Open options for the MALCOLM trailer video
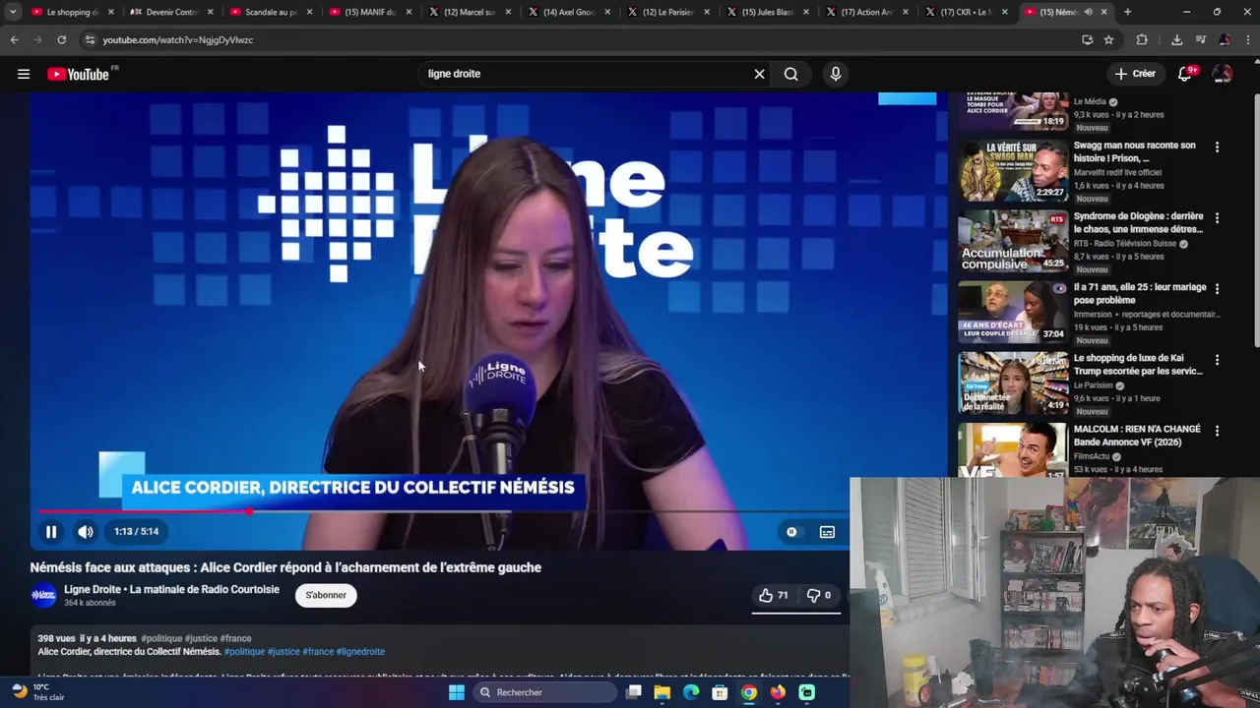Image resolution: width=1260 pixels, height=708 pixels. (x=1217, y=431)
